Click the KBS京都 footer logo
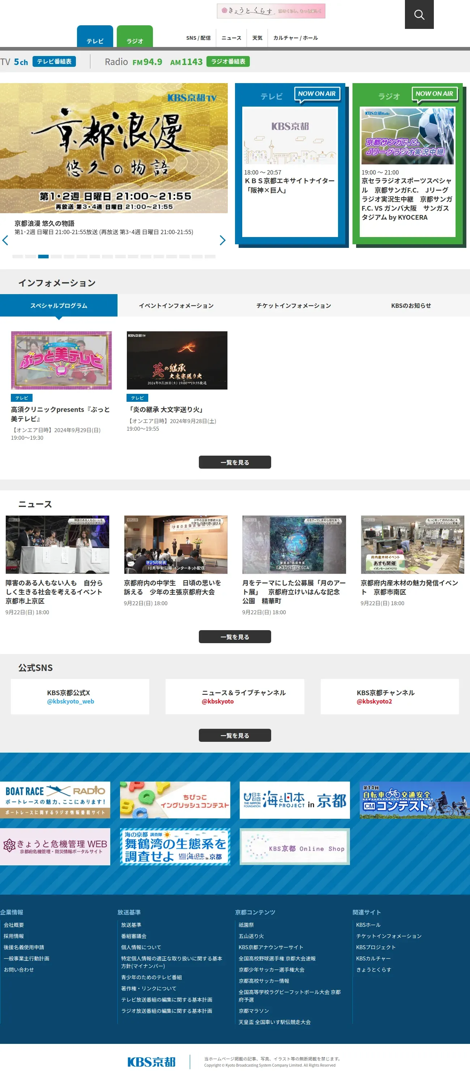Viewport: 470px width, 1080px height. (151, 1062)
